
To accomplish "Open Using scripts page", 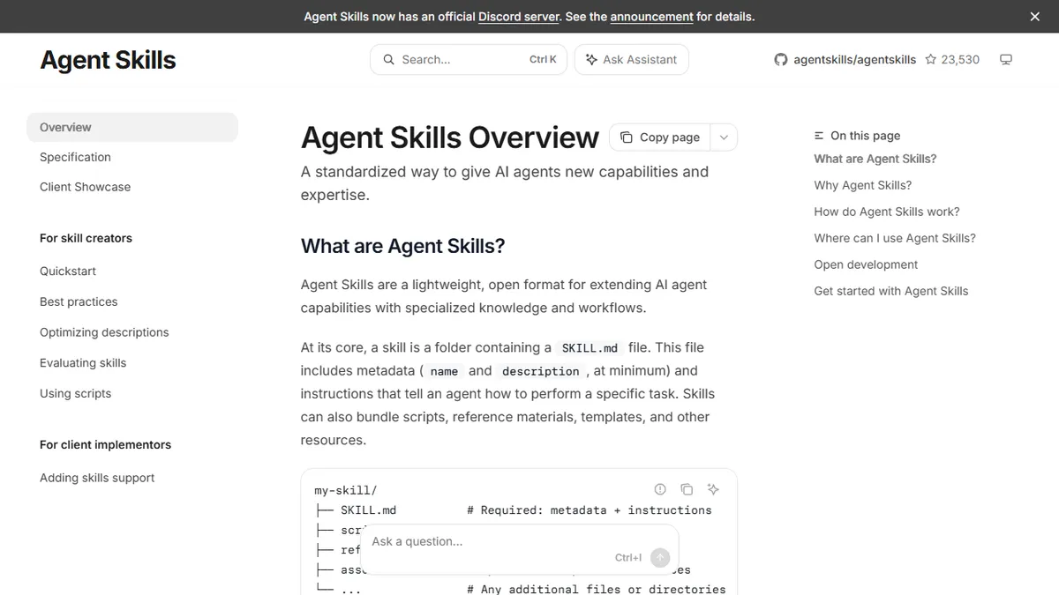I will point(75,394).
